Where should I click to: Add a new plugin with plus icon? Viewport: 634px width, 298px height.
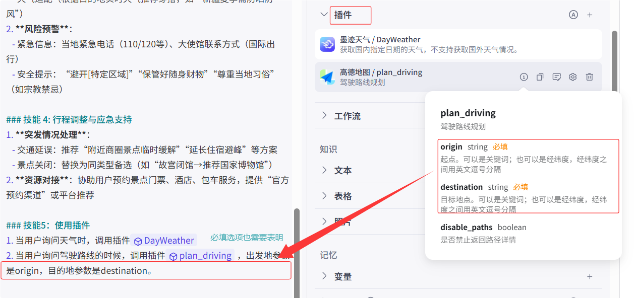click(590, 15)
